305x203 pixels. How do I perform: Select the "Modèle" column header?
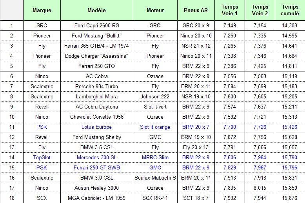point(96,10)
